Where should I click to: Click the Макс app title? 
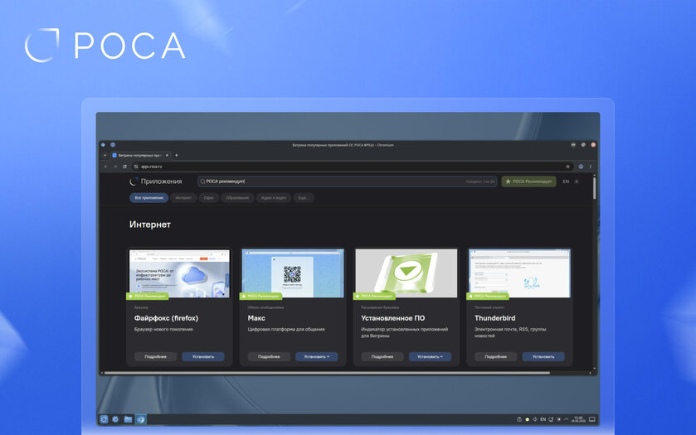tap(256, 318)
